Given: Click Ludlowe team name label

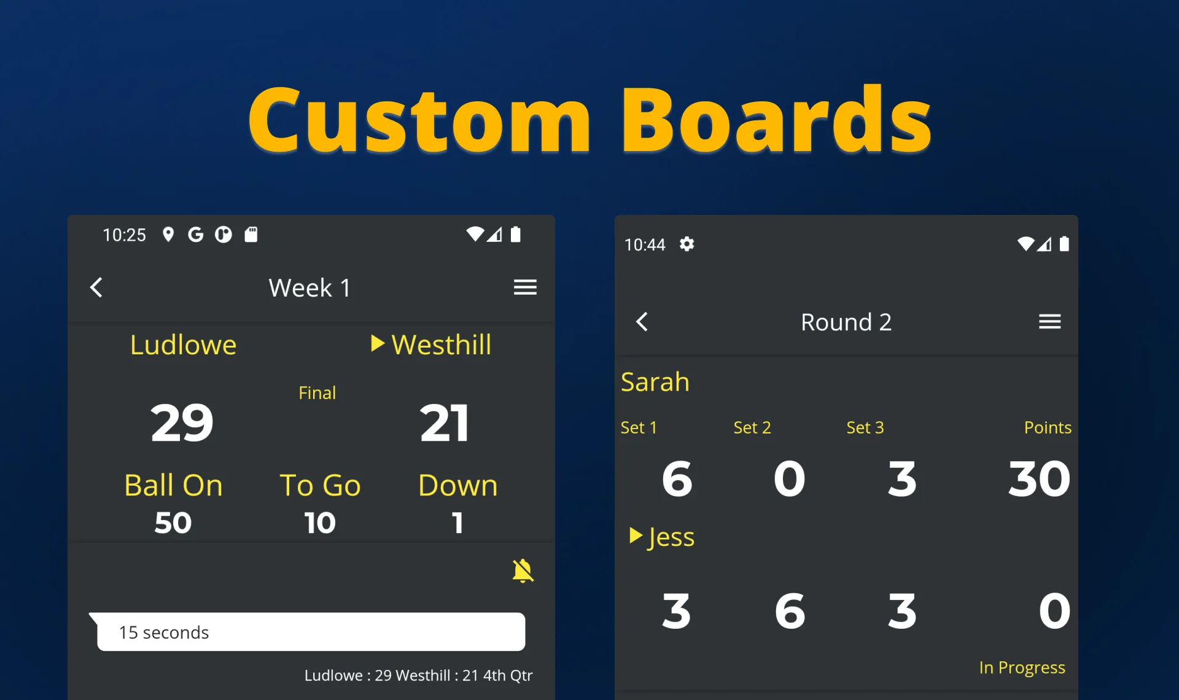Looking at the screenshot, I should coord(182,343).
